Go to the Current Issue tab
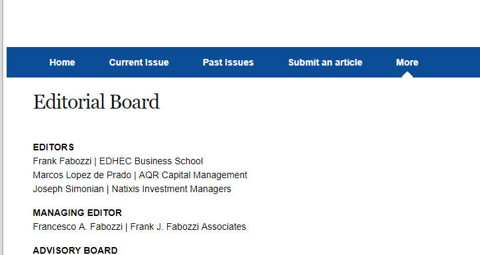The image size is (480, 255). tap(139, 62)
